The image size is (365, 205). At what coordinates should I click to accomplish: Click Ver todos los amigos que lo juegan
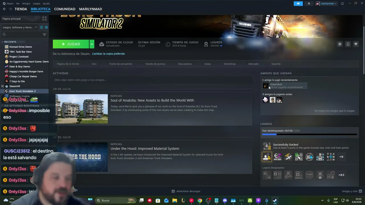pos(334,111)
